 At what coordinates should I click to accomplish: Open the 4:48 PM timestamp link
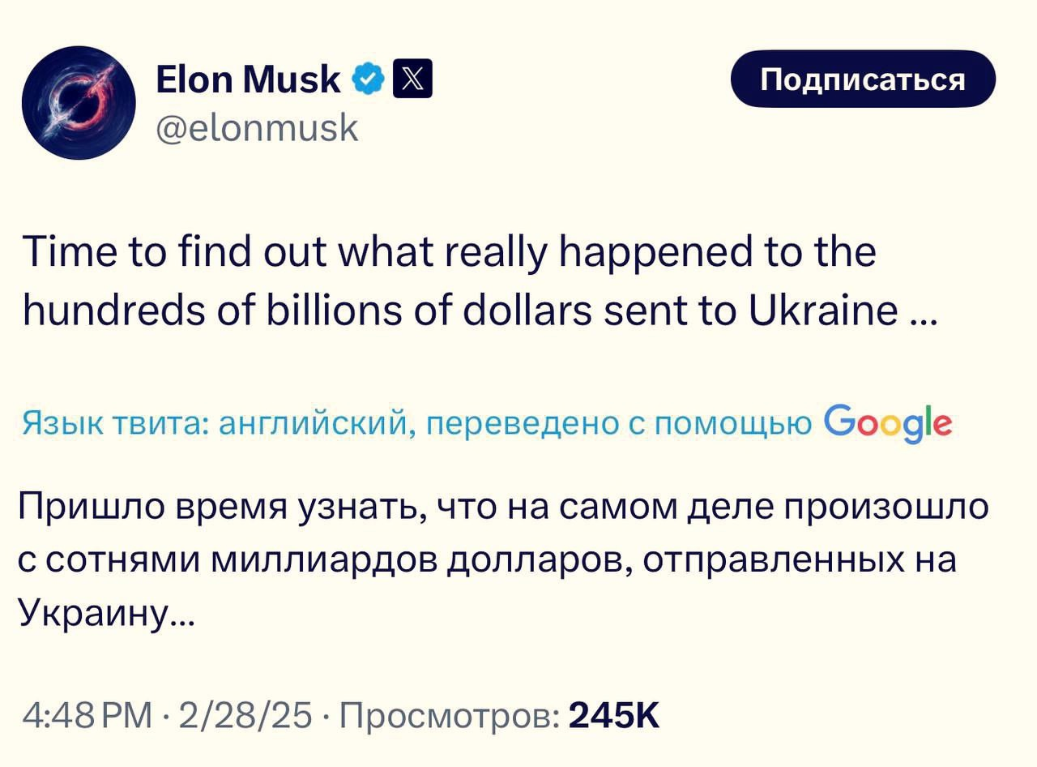88,715
